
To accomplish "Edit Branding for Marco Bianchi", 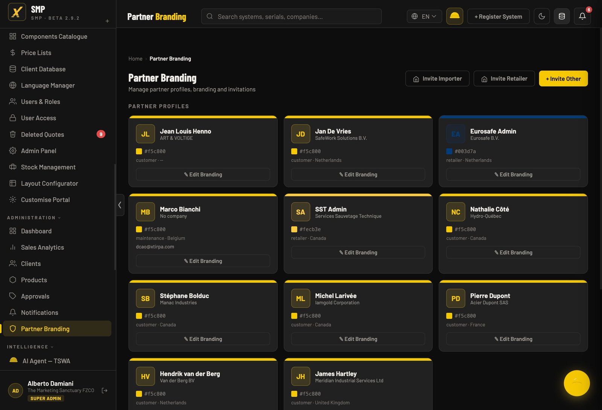I will click(203, 261).
